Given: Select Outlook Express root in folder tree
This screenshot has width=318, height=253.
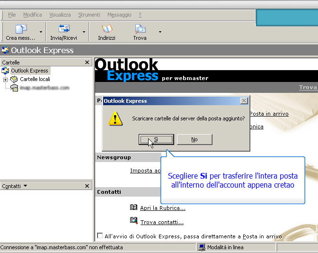Looking at the screenshot, I should (29, 71).
